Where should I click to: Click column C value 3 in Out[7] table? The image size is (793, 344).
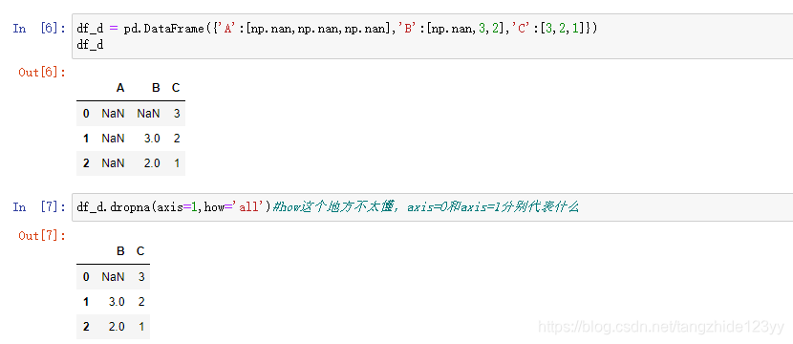(x=141, y=277)
